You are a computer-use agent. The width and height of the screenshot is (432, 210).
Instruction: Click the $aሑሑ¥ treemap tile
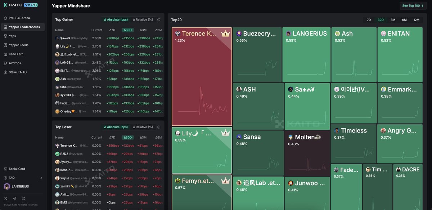pos(307,107)
